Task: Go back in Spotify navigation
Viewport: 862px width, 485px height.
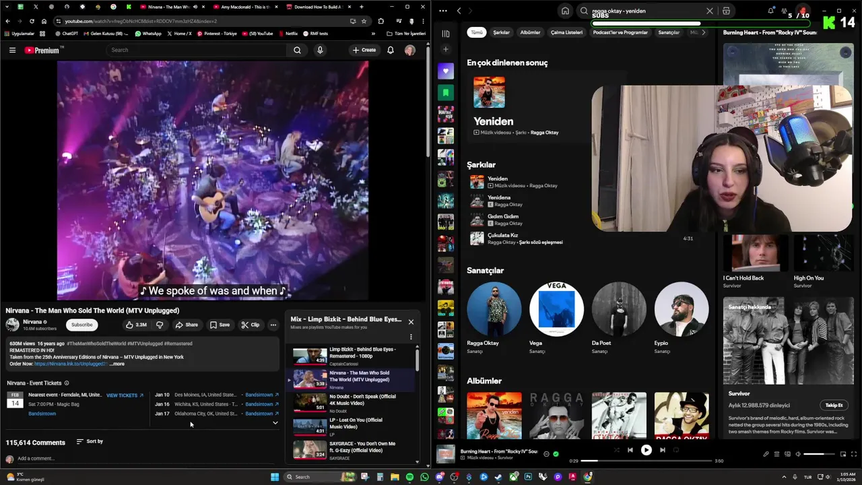Action: 459,11
